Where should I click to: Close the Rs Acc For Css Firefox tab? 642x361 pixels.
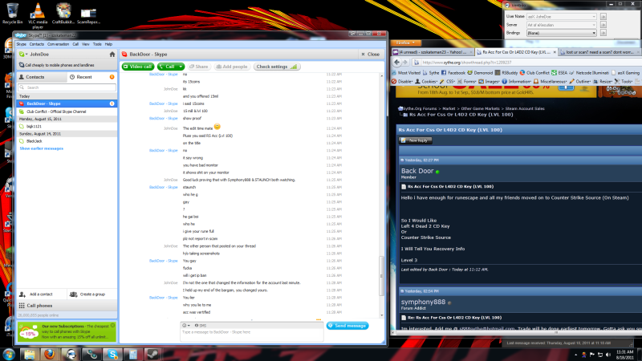tap(555, 52)
